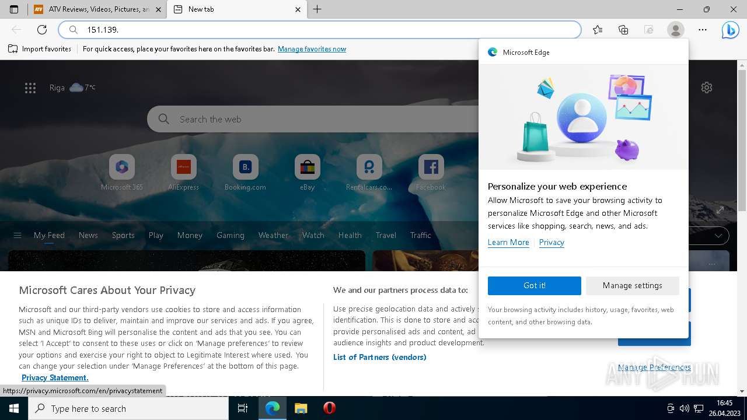Open the app launcher grid icon
Viewport: 747px width, 420px height.
click(30, 88)
